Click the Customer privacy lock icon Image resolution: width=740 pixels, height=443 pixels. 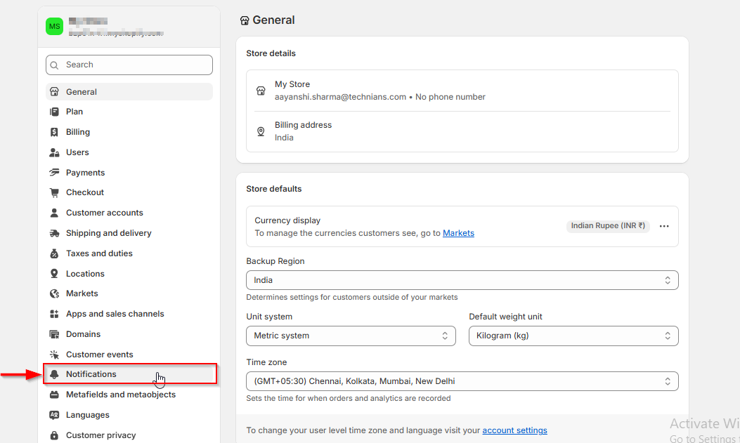(x=54, y=435)
